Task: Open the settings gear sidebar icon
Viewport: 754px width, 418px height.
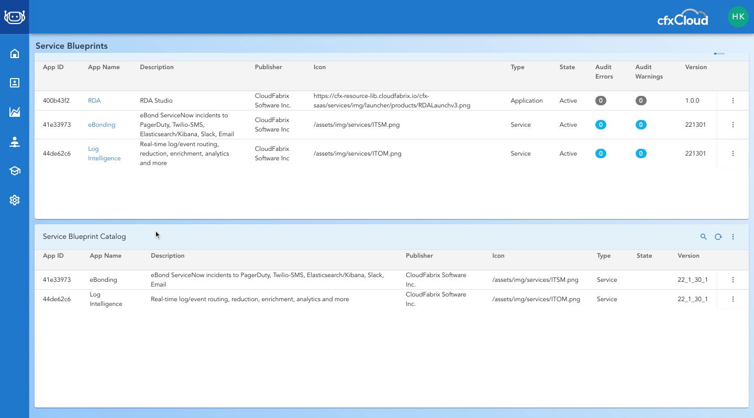Action: point(15,200)
